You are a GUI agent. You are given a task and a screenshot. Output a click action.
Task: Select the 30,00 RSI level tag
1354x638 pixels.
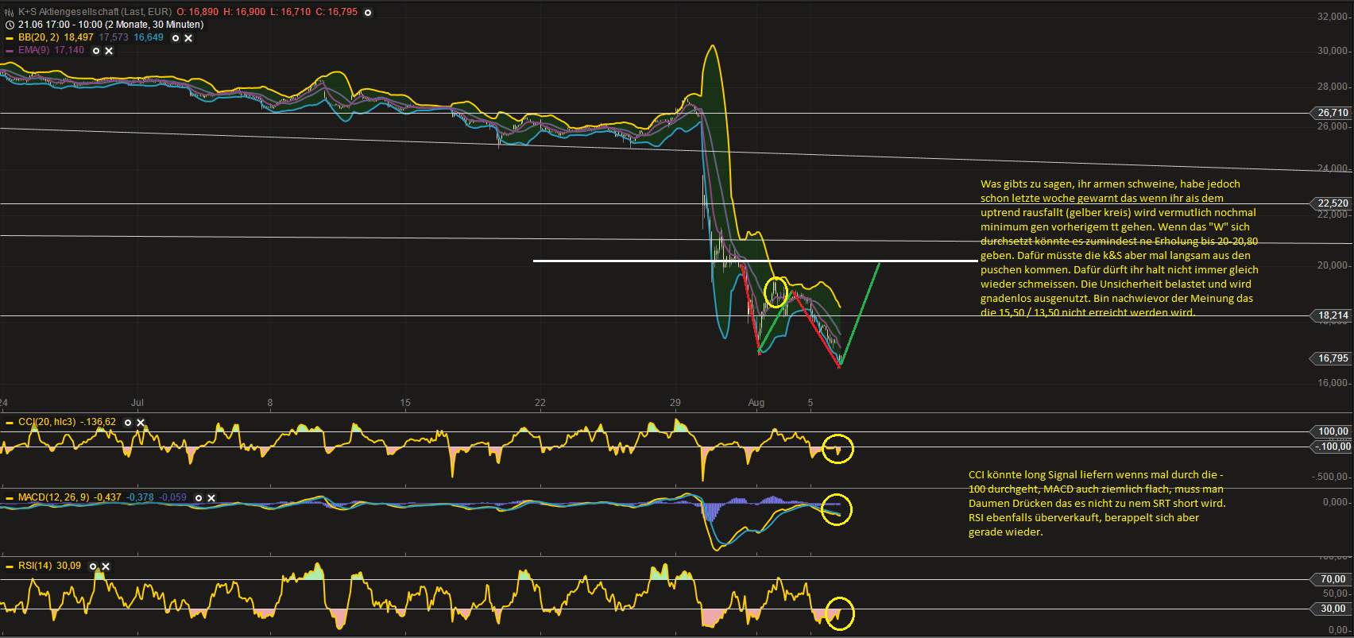(1332, 609)
